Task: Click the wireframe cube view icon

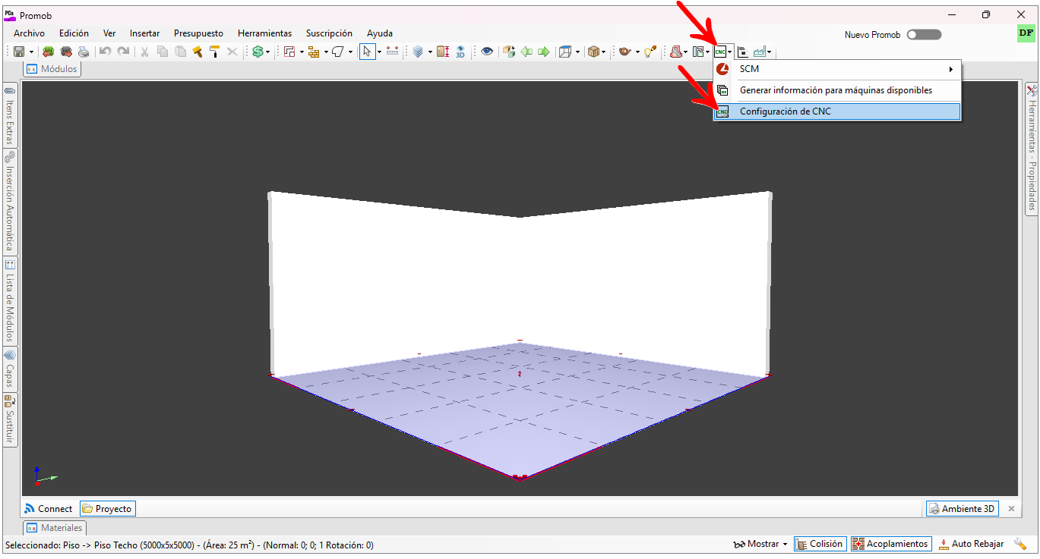Action: pos(564,52)
